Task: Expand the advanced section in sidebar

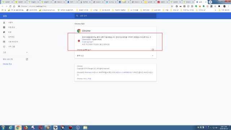Action: point(15,52)
